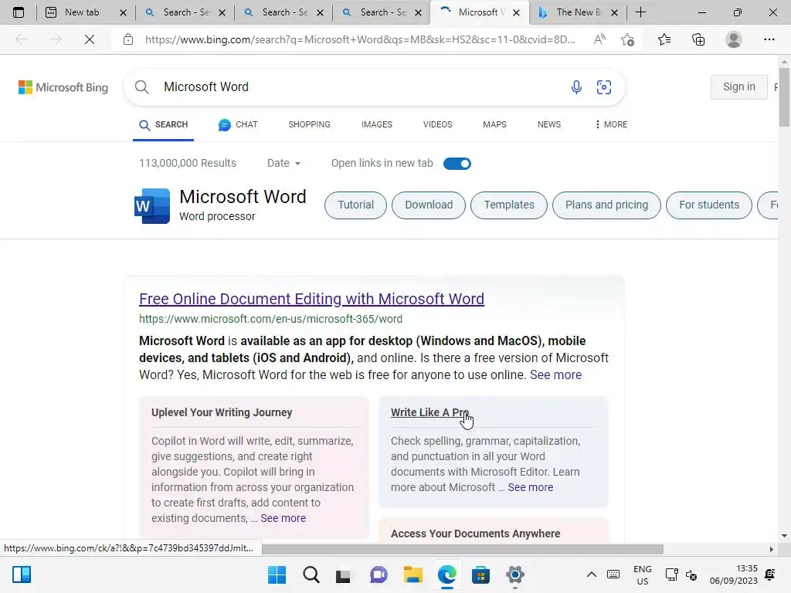Screen dimensions: 791x593
Task: Click the Download chip
Action: [x=429, y=205]
